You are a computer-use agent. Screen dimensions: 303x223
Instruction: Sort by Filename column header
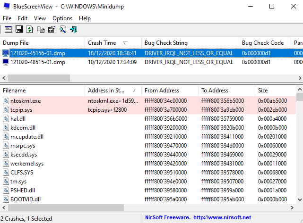(x=43, y=91)
